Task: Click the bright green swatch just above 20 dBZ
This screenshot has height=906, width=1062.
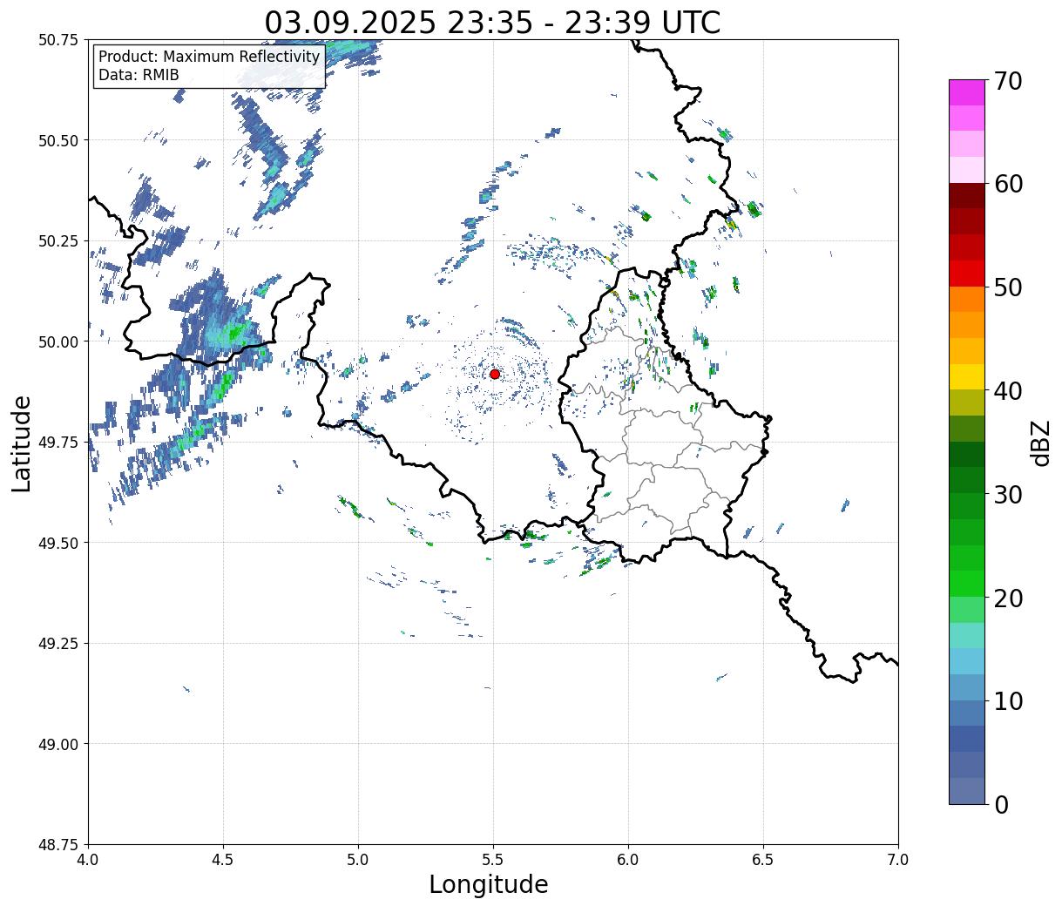Action: coord(967,584)
